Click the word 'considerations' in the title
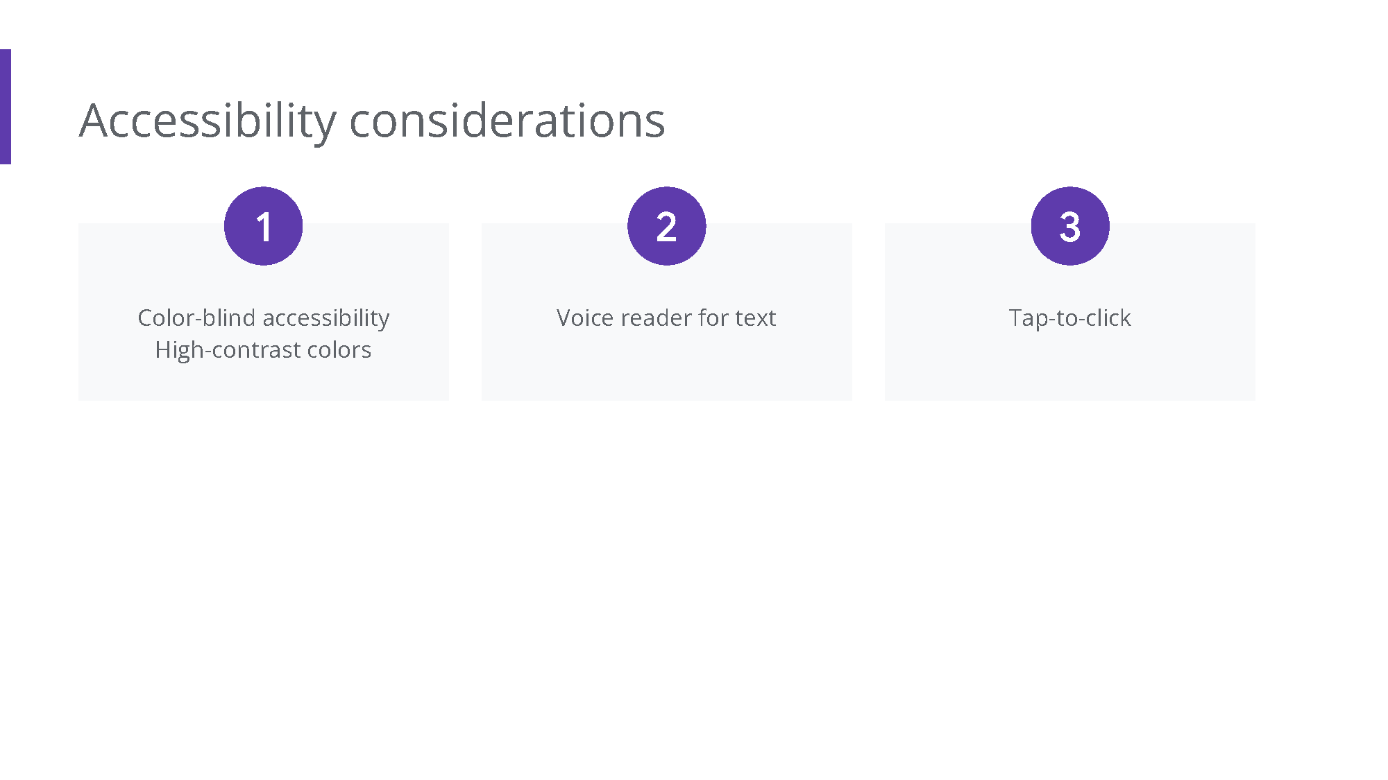The height and width of the screenshot is (780, 1388). click(x=507, y=121)
